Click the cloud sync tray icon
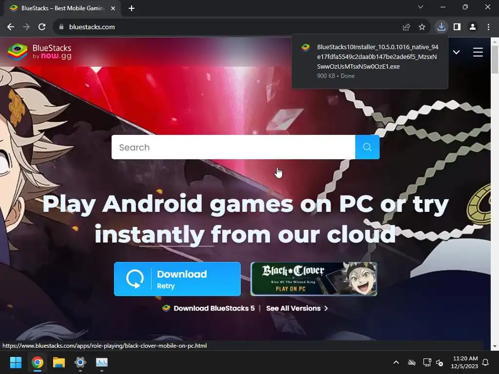The width and height of the screenshot is (499, 374). click(412, 362)
